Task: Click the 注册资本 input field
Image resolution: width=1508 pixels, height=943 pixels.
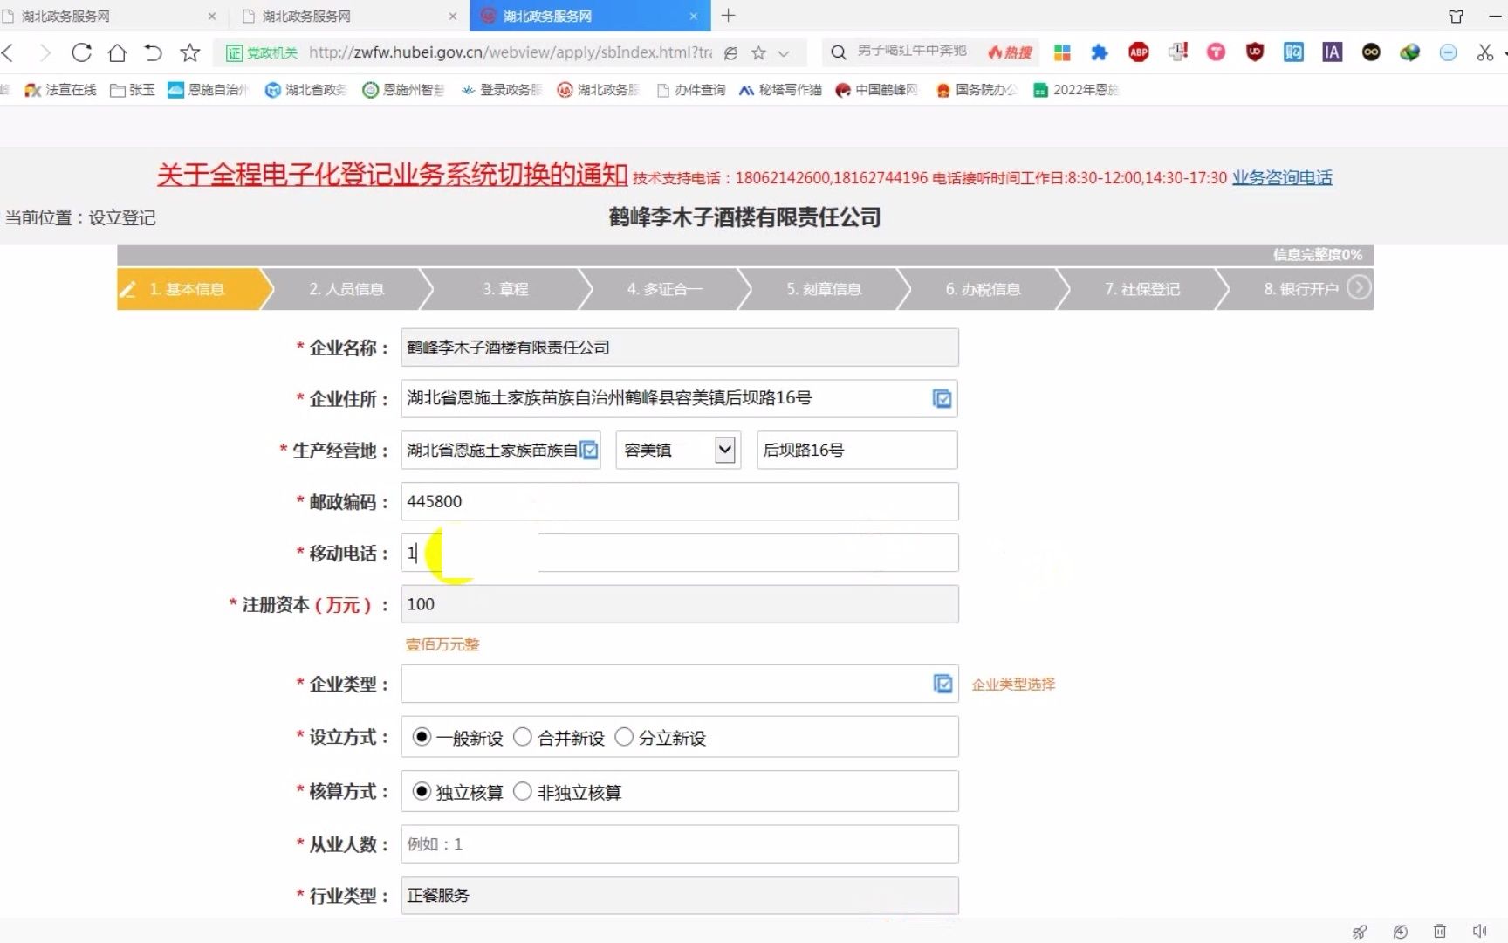Action: click(680, 604)
